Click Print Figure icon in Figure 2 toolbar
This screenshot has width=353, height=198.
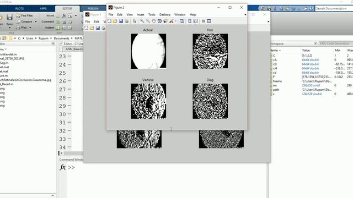tap(126, 21)
